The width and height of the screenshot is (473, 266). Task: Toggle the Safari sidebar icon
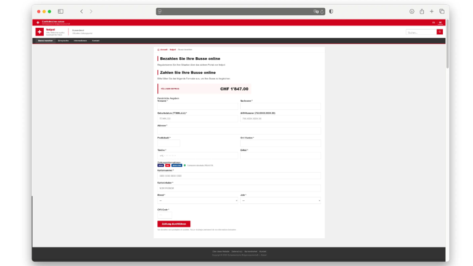point(61,11)
